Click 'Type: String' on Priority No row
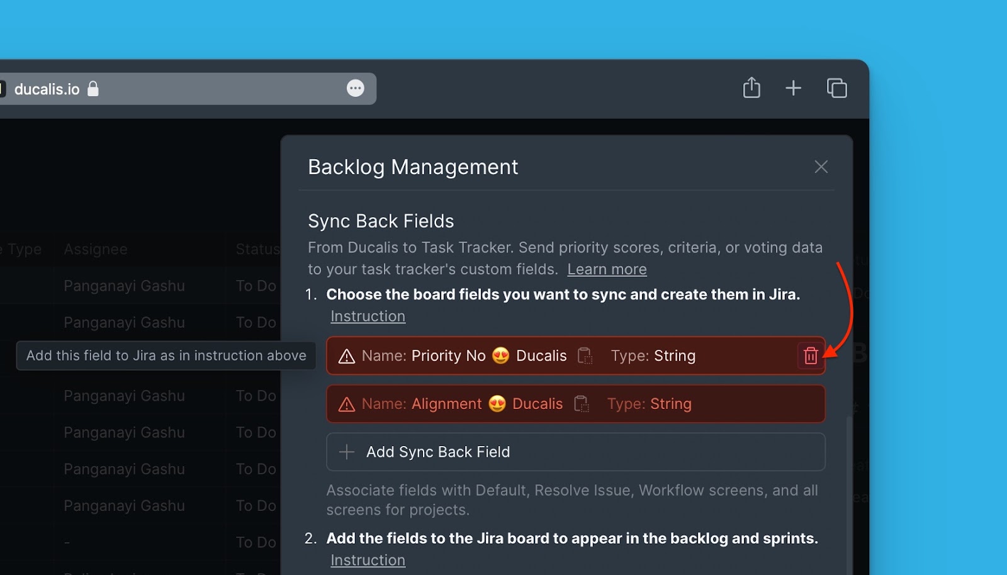 (653, 356)
